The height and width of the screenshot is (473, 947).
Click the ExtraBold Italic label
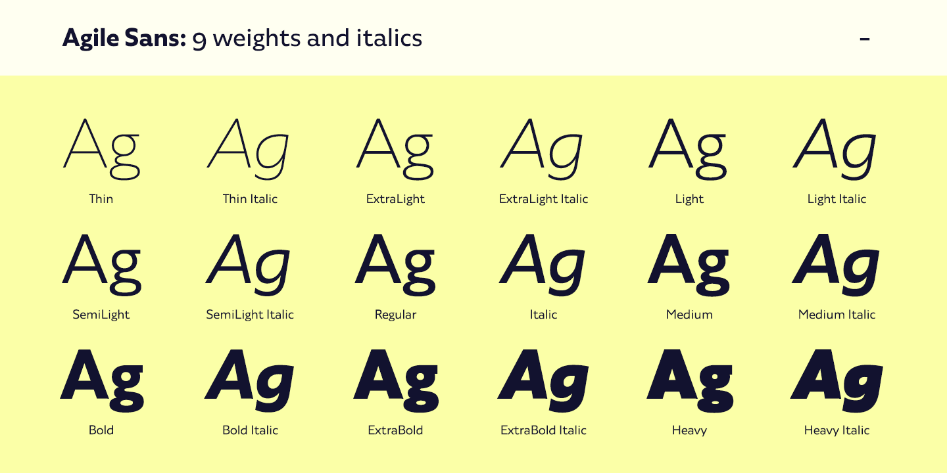pos(543,430)
